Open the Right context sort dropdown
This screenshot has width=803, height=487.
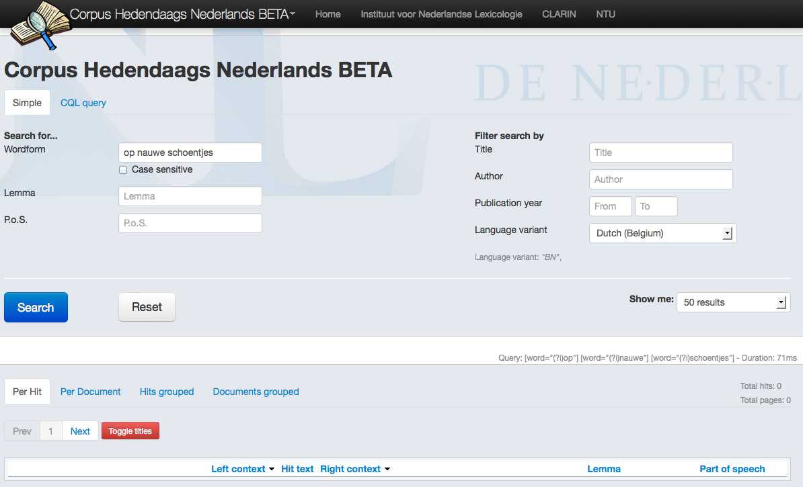355,469
